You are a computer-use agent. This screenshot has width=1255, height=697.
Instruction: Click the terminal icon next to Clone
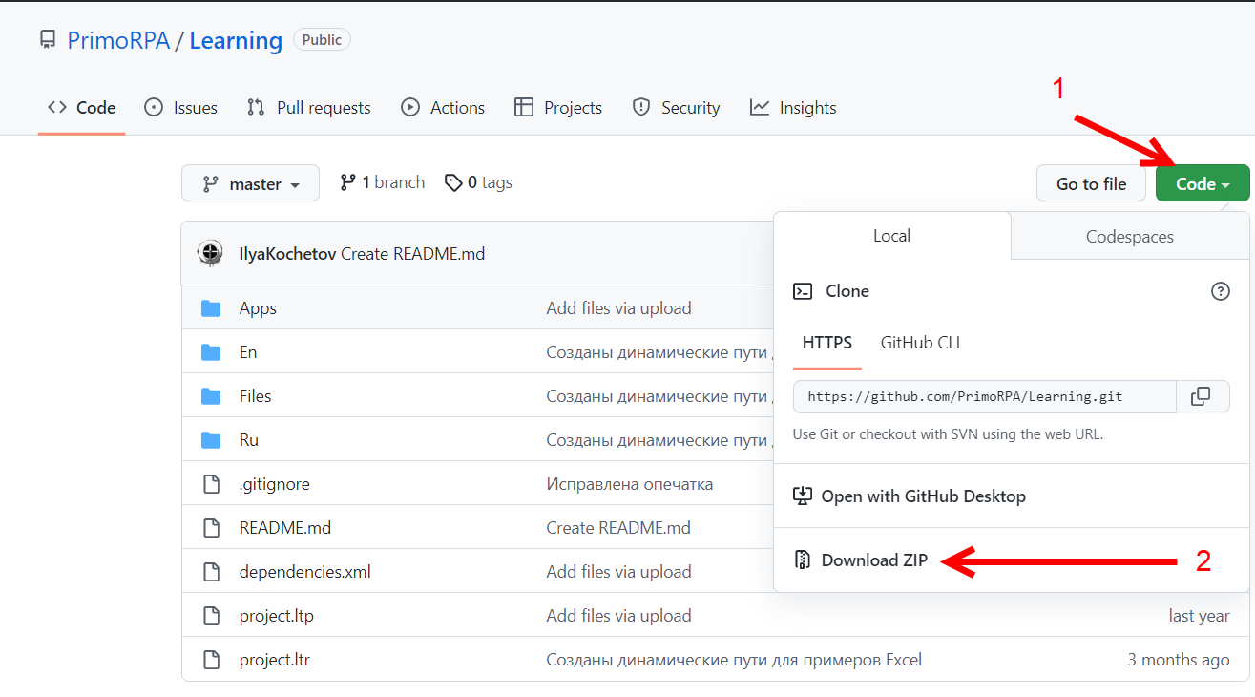point(803,291)
